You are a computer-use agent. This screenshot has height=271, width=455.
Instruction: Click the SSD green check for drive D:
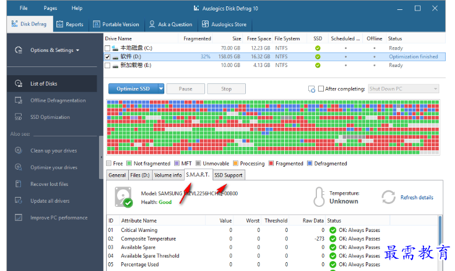pyautogui.click(x=318, y=57)
